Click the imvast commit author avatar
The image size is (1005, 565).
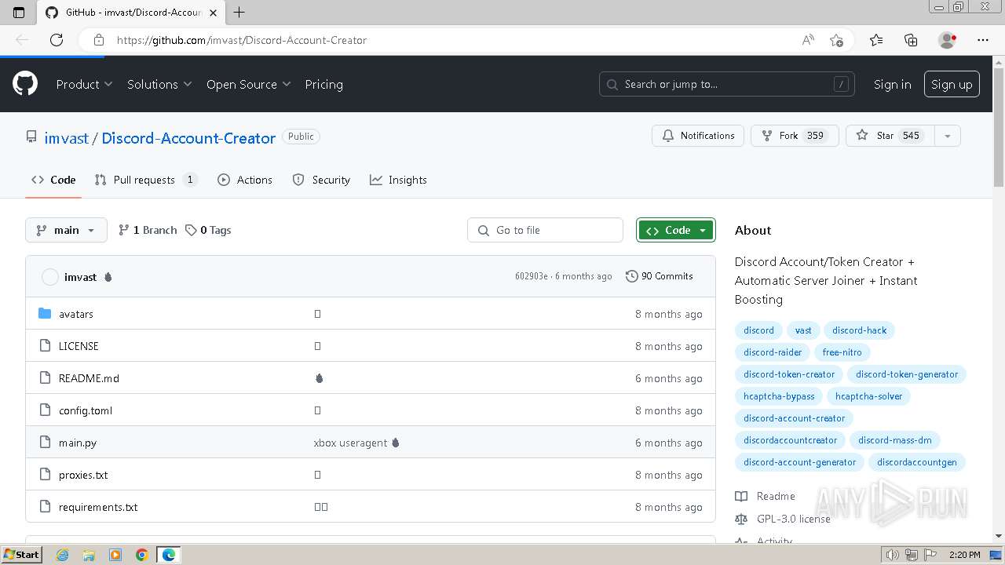tap(50, 277)
